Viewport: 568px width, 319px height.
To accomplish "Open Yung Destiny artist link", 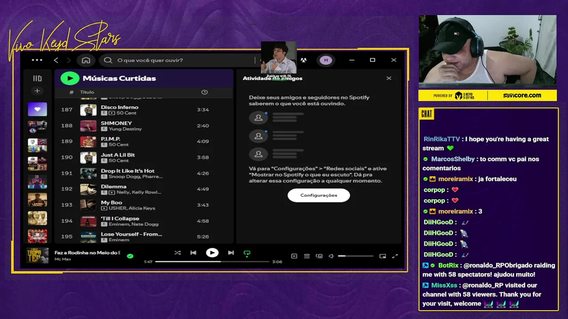I will (125, 128).
